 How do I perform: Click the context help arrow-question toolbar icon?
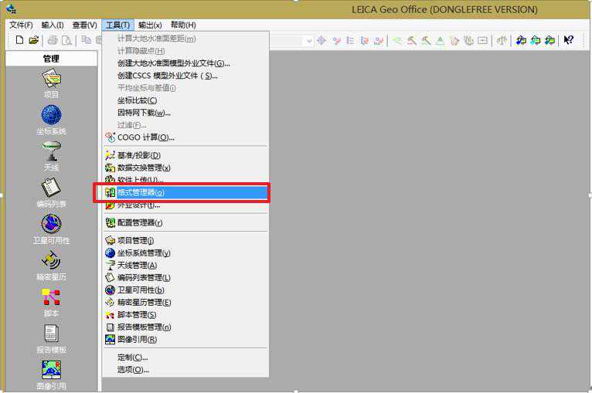pos(568,39)
